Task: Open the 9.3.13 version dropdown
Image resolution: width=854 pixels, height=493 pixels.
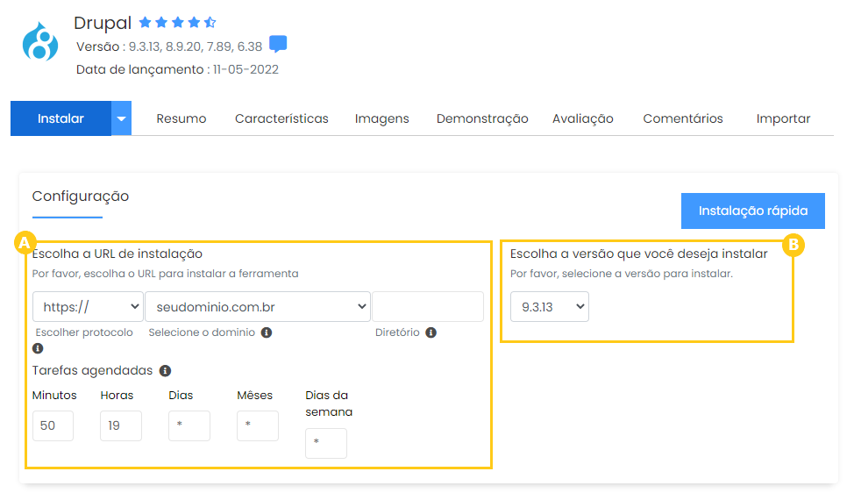Action: point(550,307)
